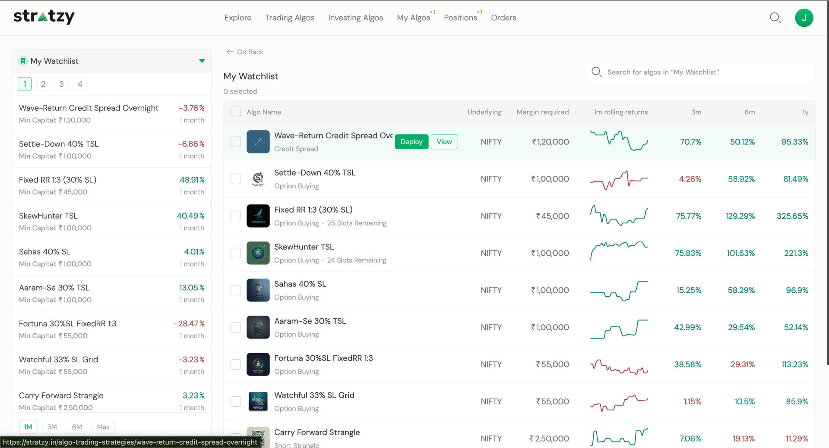Check the Fixed RR 1:3 row checkbox
This screenshot has width=829, height=448.
(x=236, y=216)
